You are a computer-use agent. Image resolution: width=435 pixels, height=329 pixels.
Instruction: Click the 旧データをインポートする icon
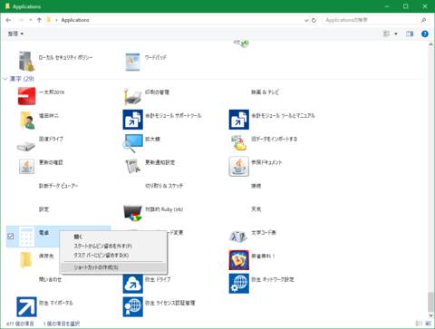pos(238,142)
